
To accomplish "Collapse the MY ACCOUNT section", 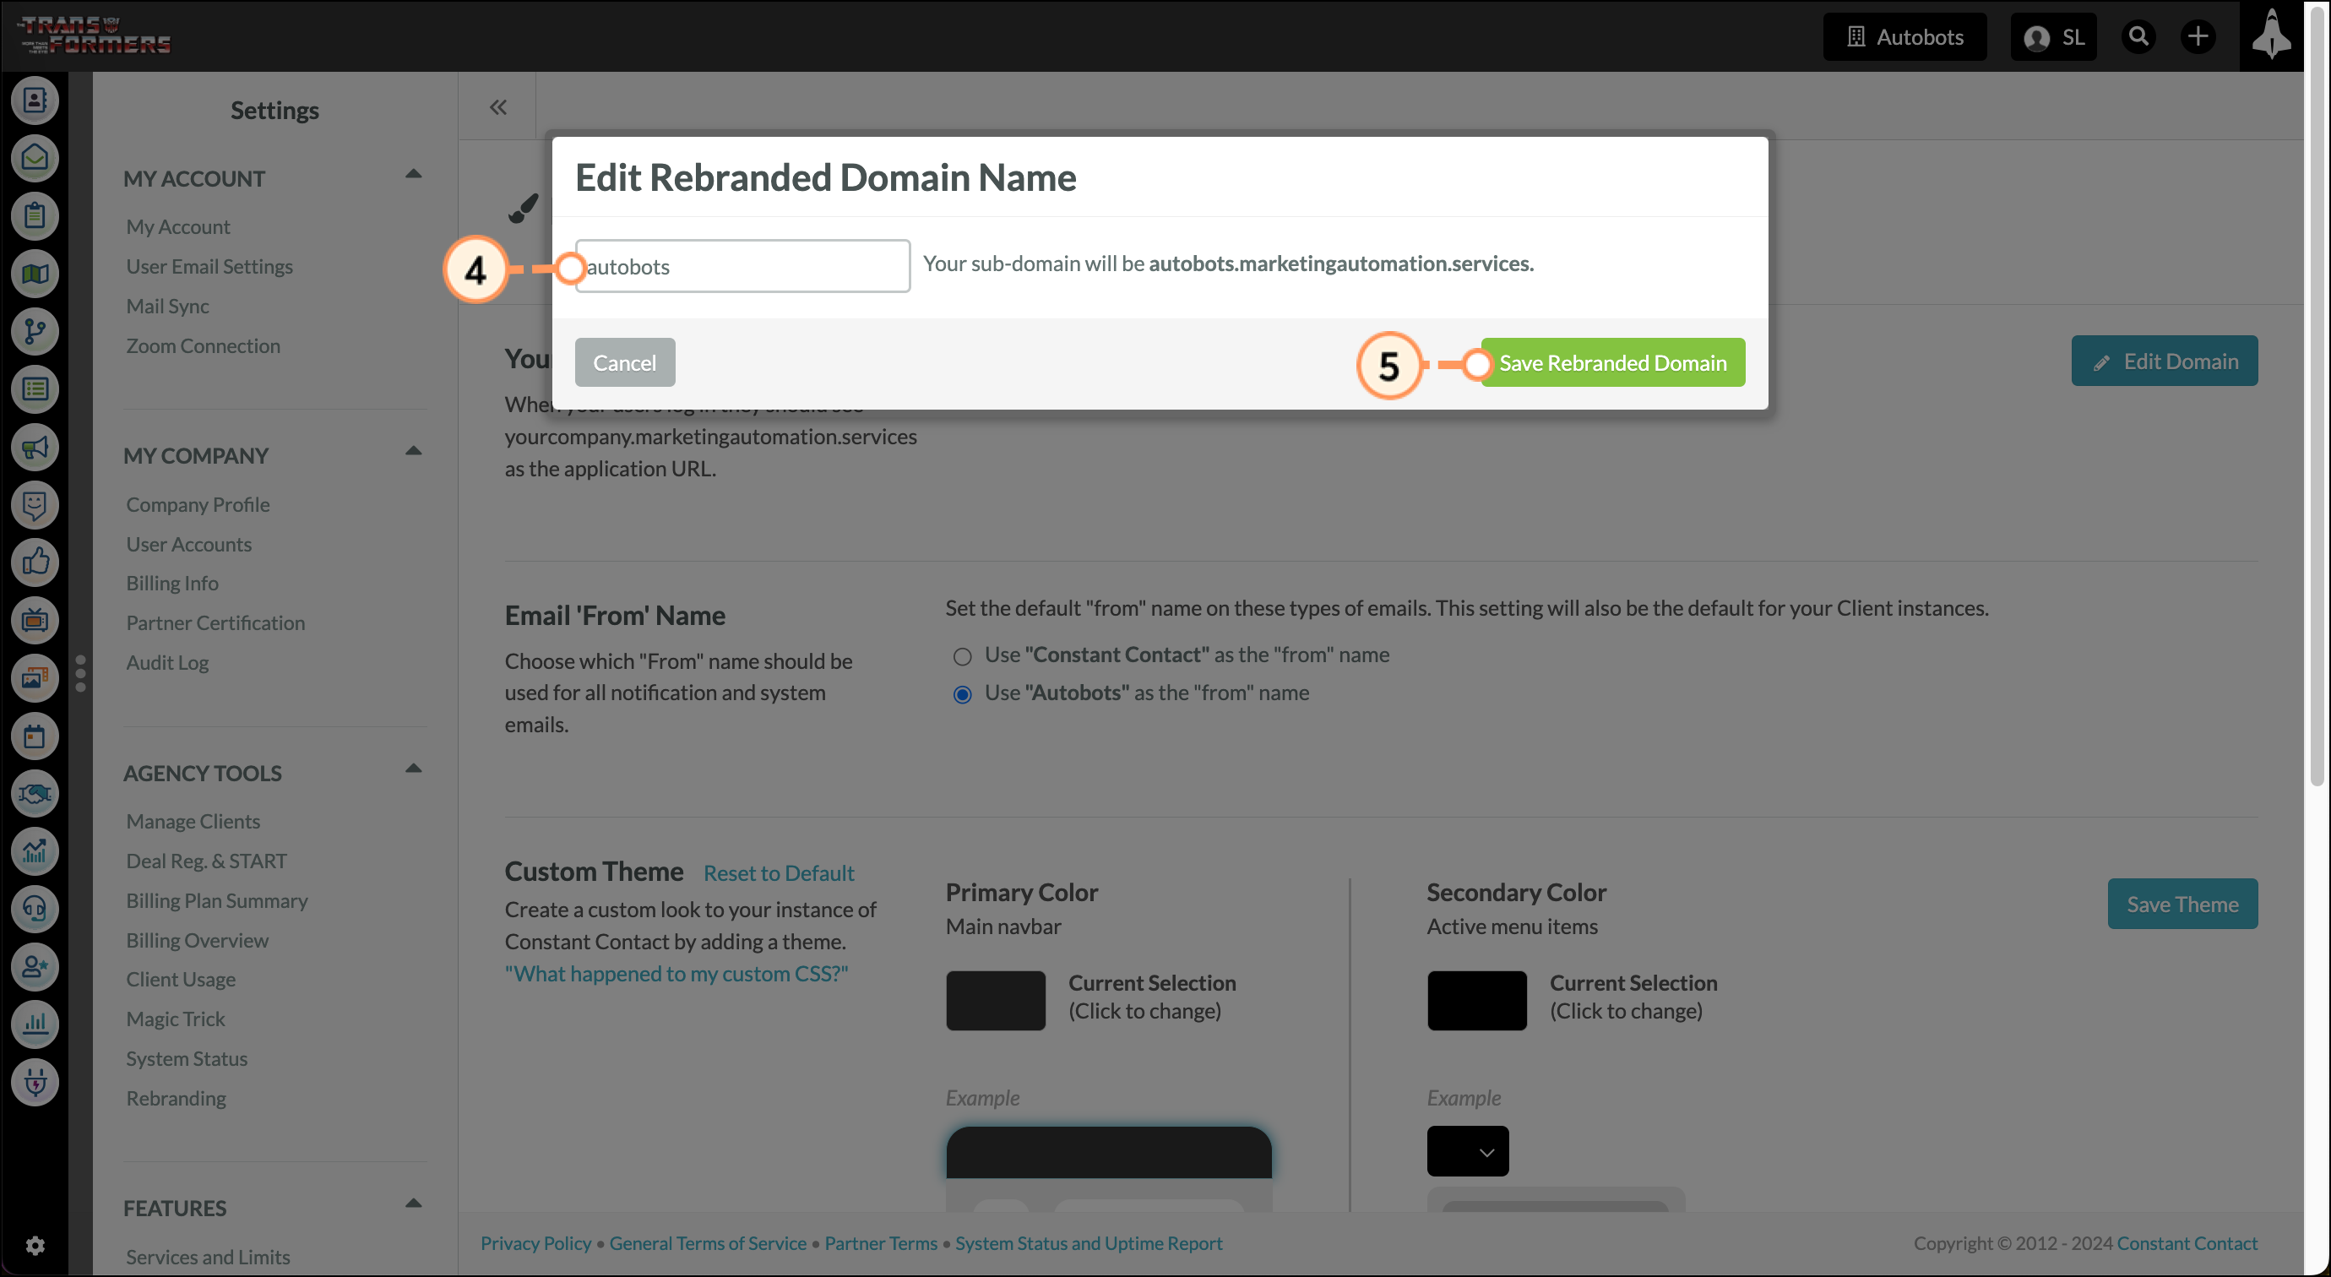I will coord(414,175).
